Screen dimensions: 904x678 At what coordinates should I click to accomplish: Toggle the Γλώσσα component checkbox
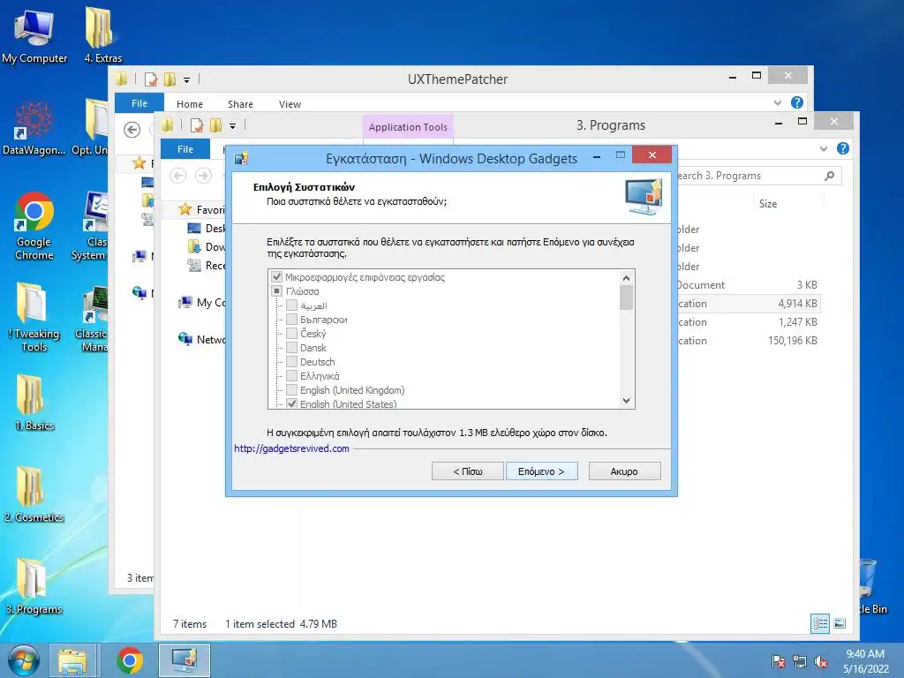pyautogui.click(x=276, y=291)
